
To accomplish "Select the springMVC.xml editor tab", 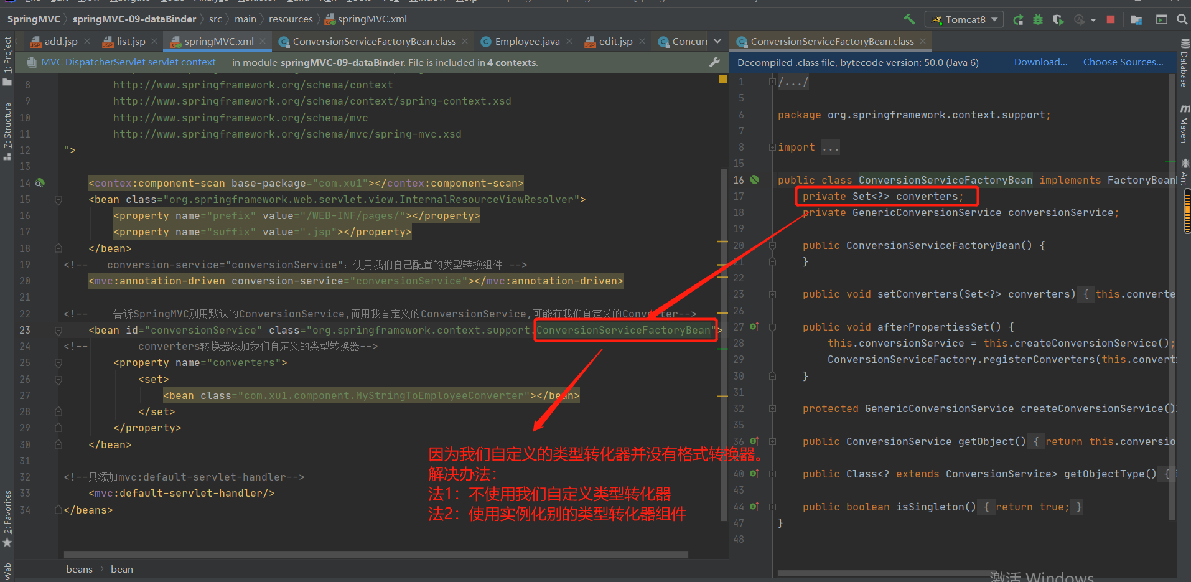I will [219, 42].
